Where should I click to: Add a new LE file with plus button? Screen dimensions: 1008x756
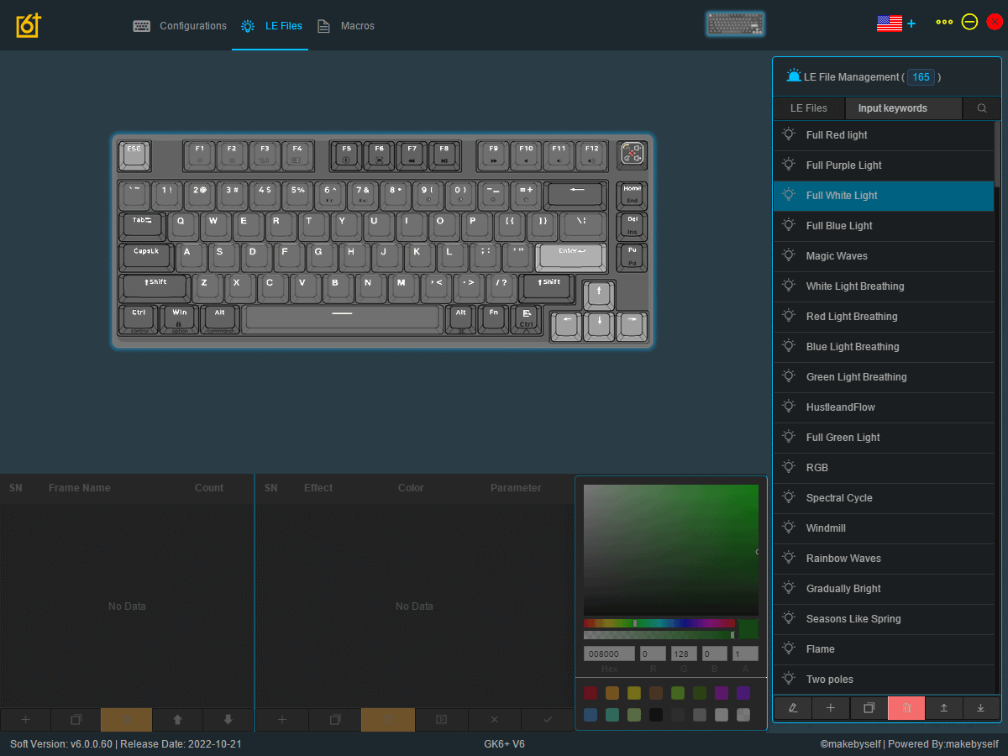[831, 708]
